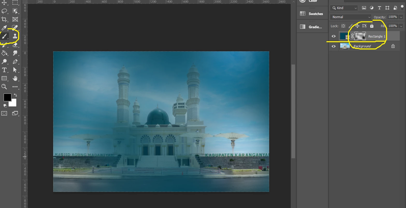
Task: Select the Paint Bucket tool
Action: pos(4,53)
